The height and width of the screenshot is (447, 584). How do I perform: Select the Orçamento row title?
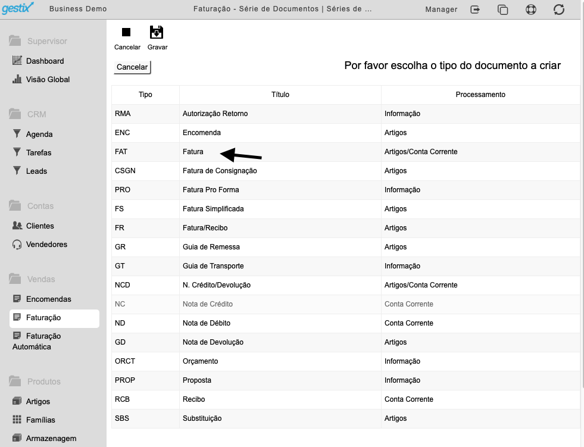[x=201, y=361]
